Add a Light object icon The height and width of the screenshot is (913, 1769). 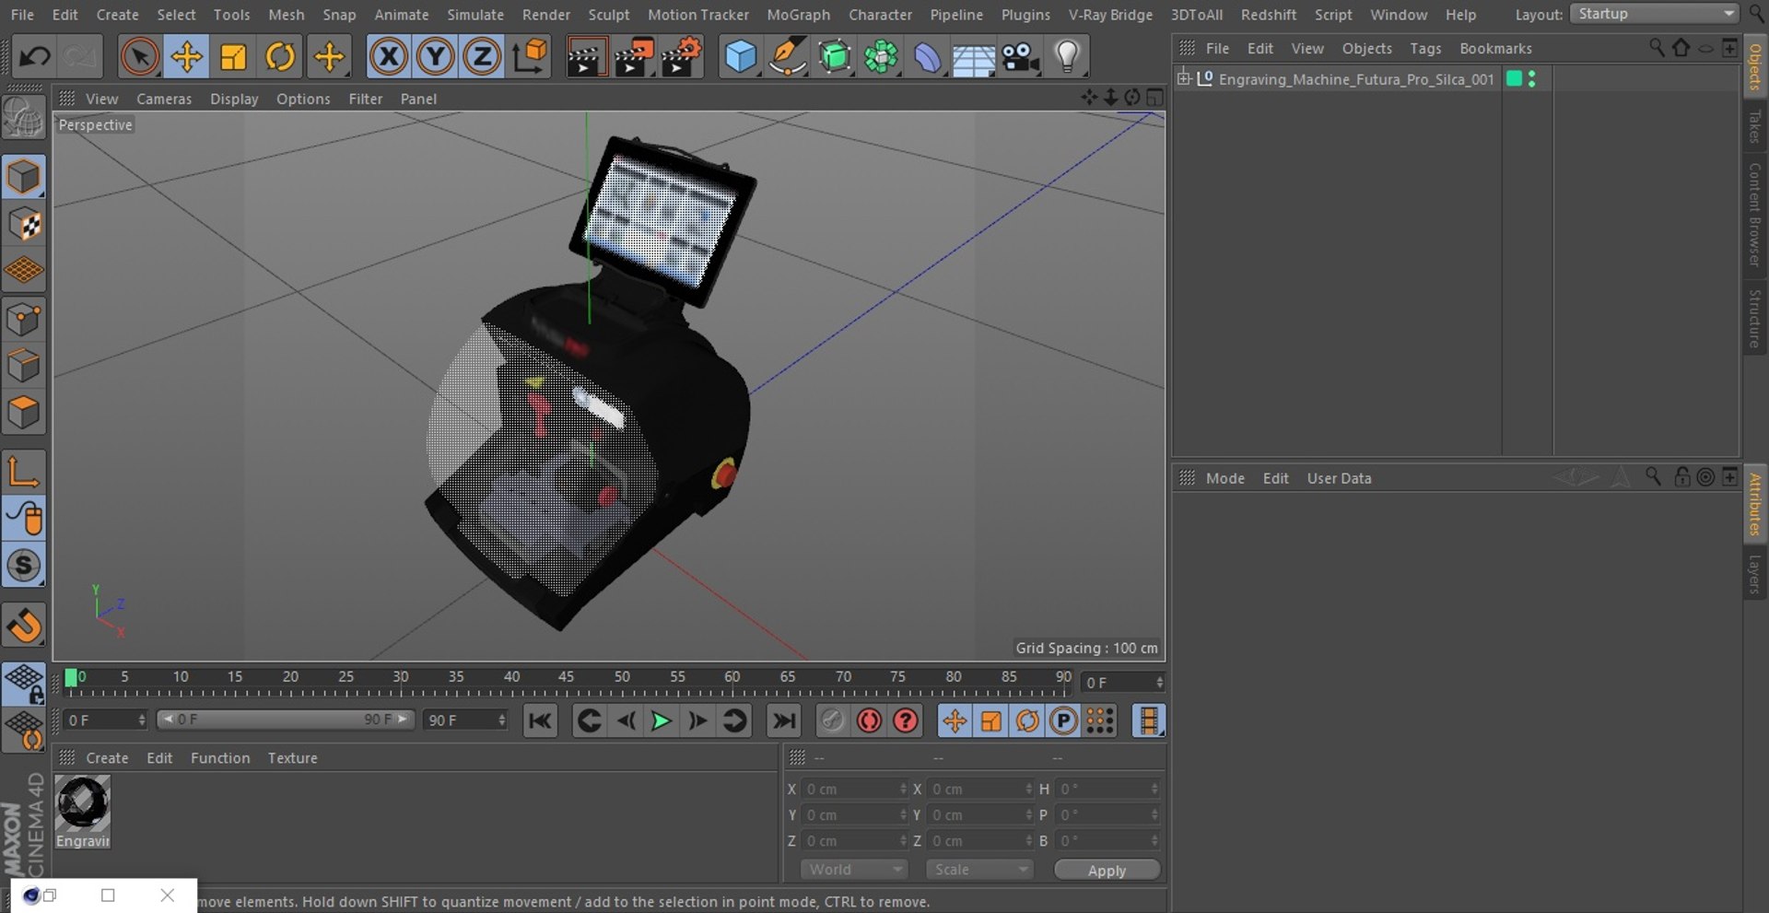(1067, 57)
